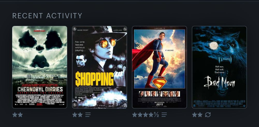
Task: Click the Superman S shield on the poster
Action: point(160,84)
